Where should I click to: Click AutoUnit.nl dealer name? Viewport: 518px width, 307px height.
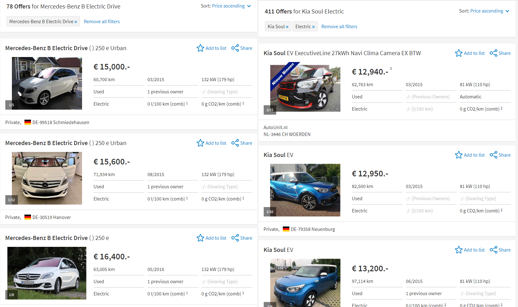(x=276, y=127)
